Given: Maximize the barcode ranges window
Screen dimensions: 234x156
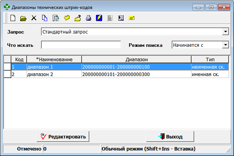Looking at the screenshot, I should pos(211,7).
